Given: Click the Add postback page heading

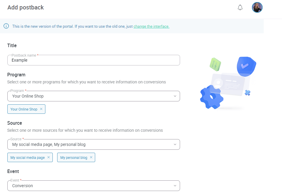Looking at the screenshot, I should (26, 8).
